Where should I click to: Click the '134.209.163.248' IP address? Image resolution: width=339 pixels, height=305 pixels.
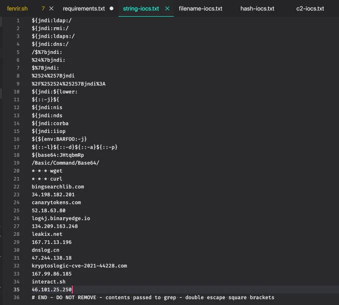(55, 226)
